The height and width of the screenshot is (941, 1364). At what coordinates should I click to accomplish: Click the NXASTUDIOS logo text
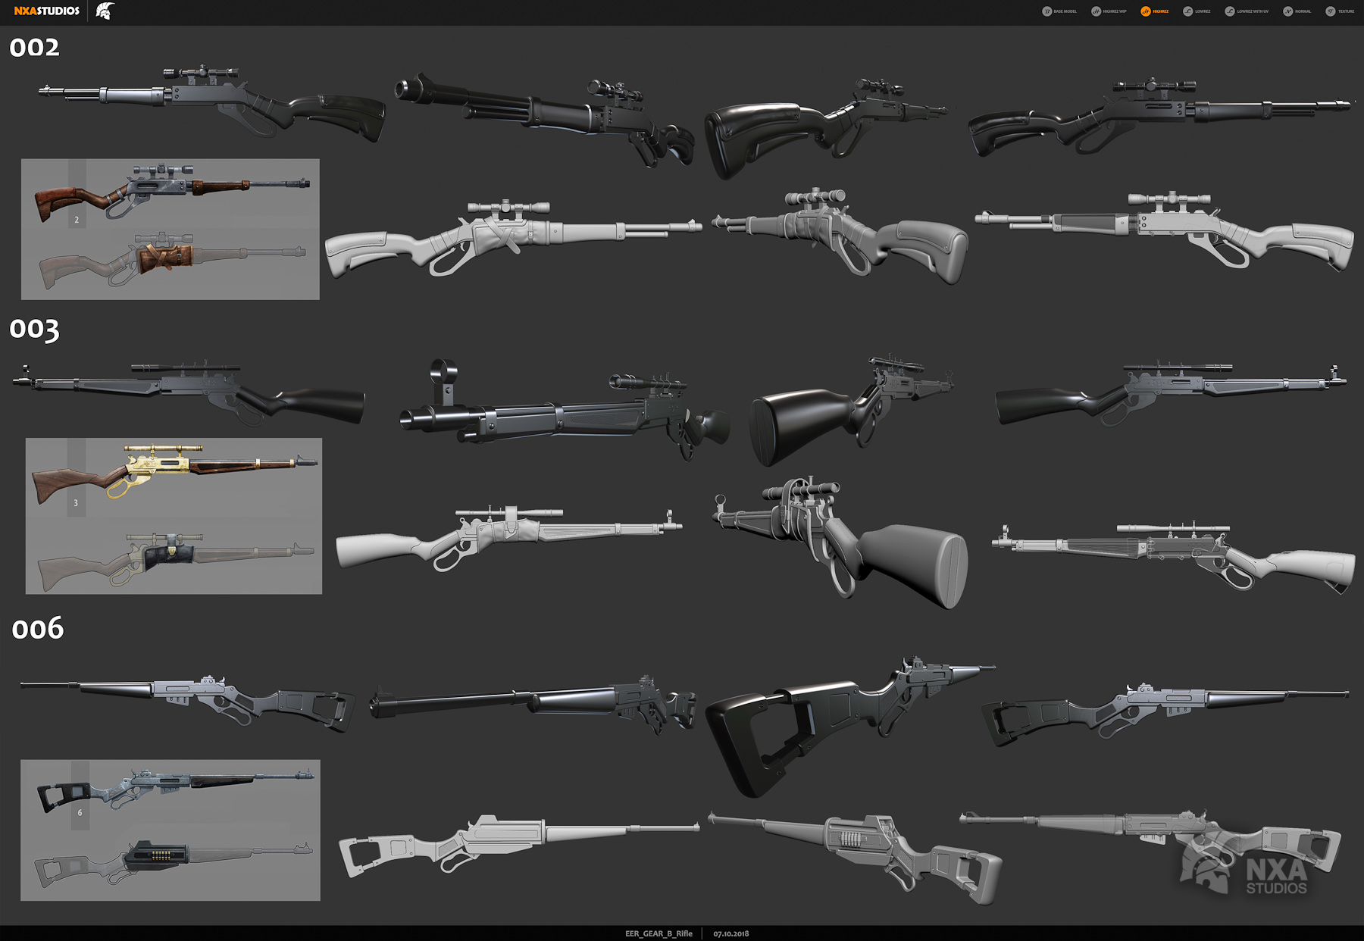(45, 11)
